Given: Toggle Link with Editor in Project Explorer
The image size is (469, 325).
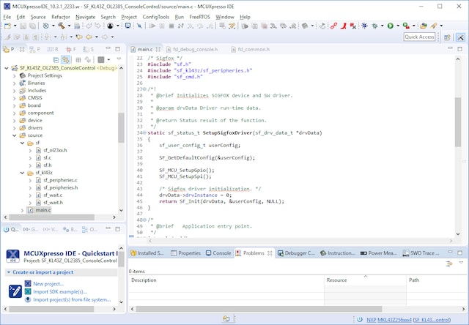Looking at the screenshot, I should pyautogui.click(x=66, y=59).
